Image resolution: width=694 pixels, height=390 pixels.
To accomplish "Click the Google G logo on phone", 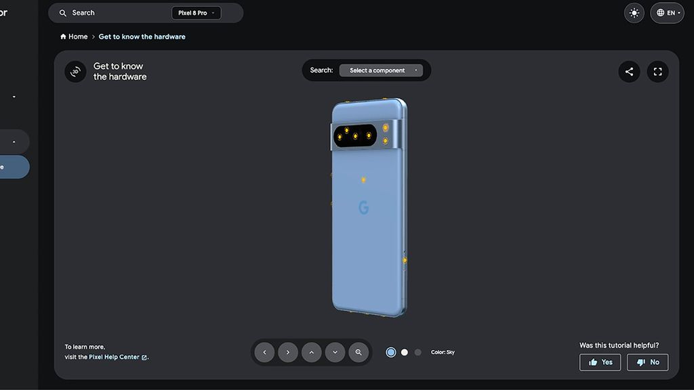I will (363, 207).
